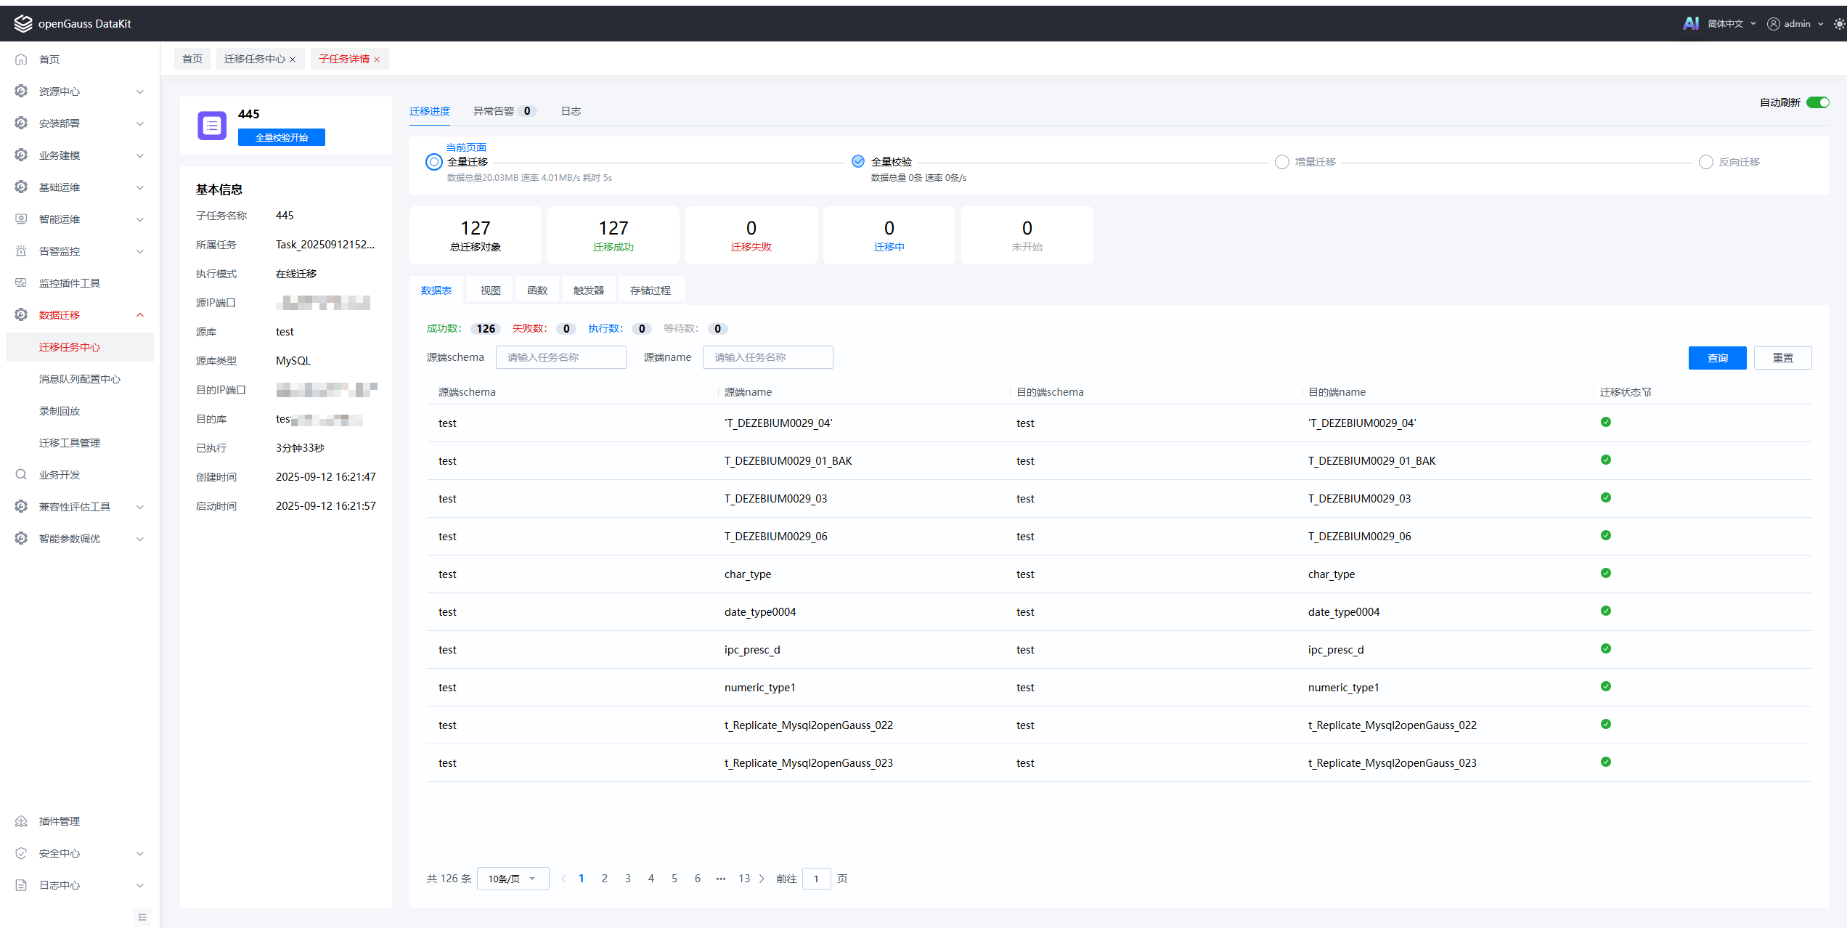The height and width of the screenshot is (928, 1847).
Task: Click the migration status filter icon
Action: point(1647,392)
